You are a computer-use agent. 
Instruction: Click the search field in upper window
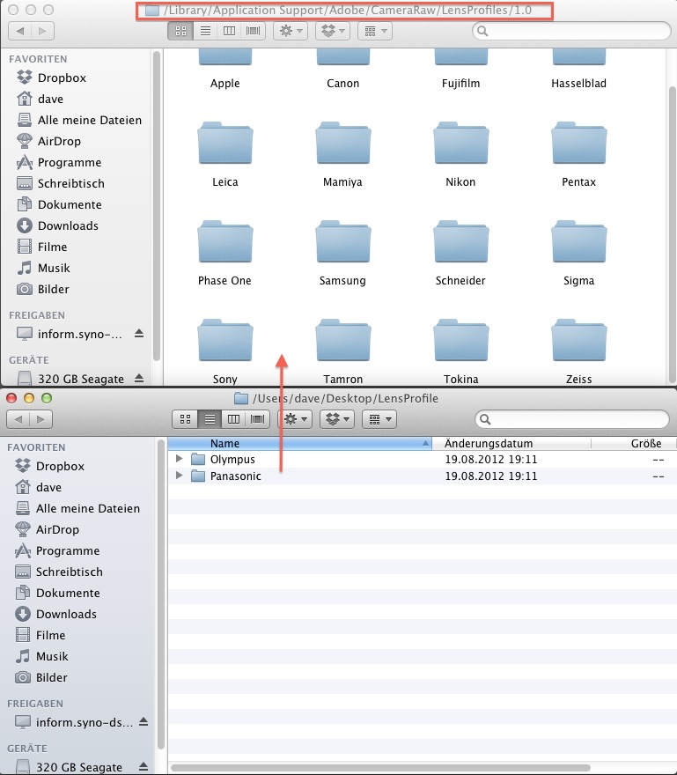pos(571,31)
